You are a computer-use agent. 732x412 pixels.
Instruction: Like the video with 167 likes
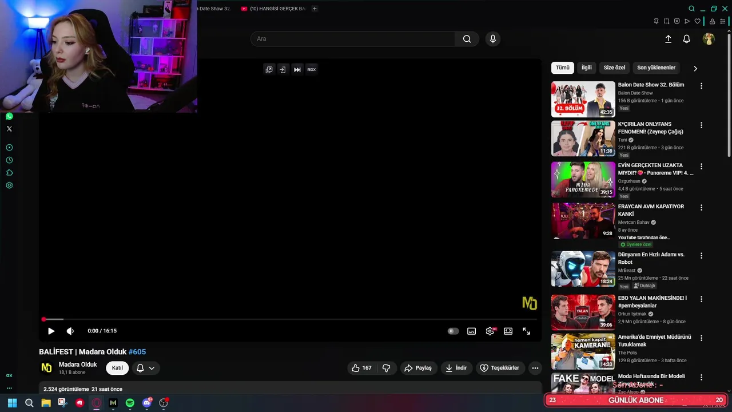pyautogui.click(x=361, y=368)
